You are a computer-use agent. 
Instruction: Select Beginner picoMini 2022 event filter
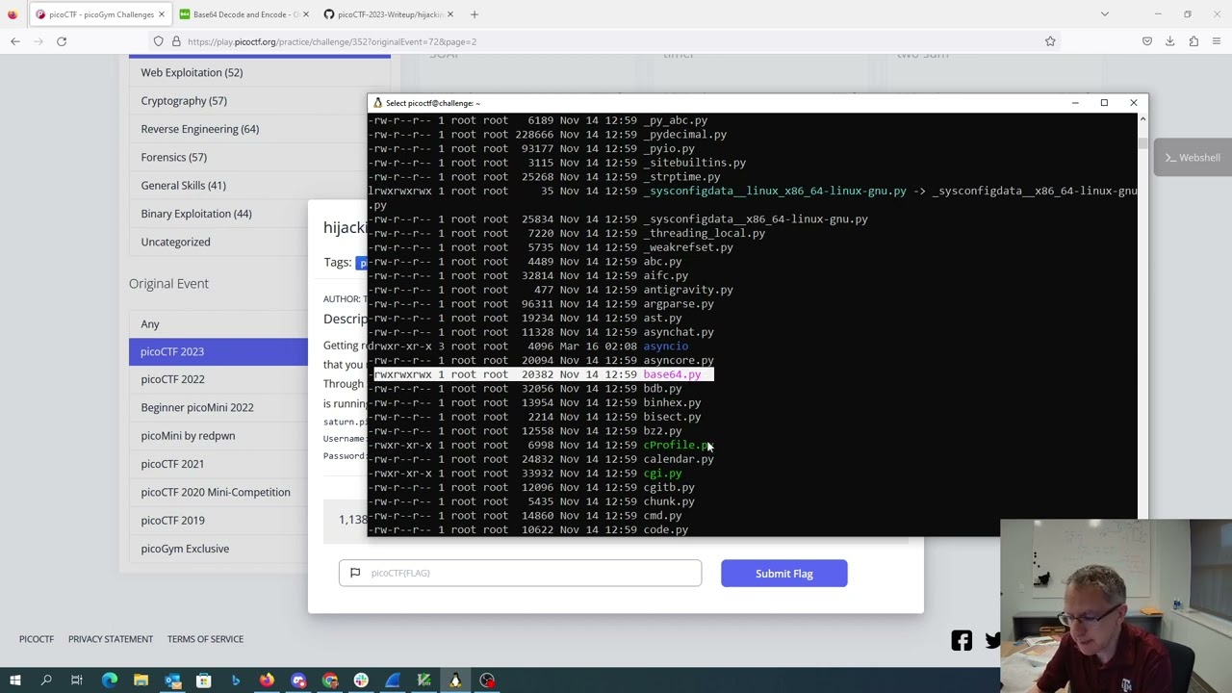point(197,407)
